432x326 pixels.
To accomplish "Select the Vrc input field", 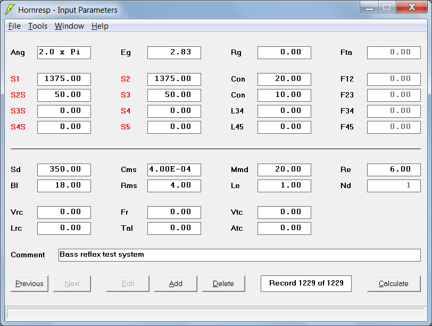I will coord(64,213).
